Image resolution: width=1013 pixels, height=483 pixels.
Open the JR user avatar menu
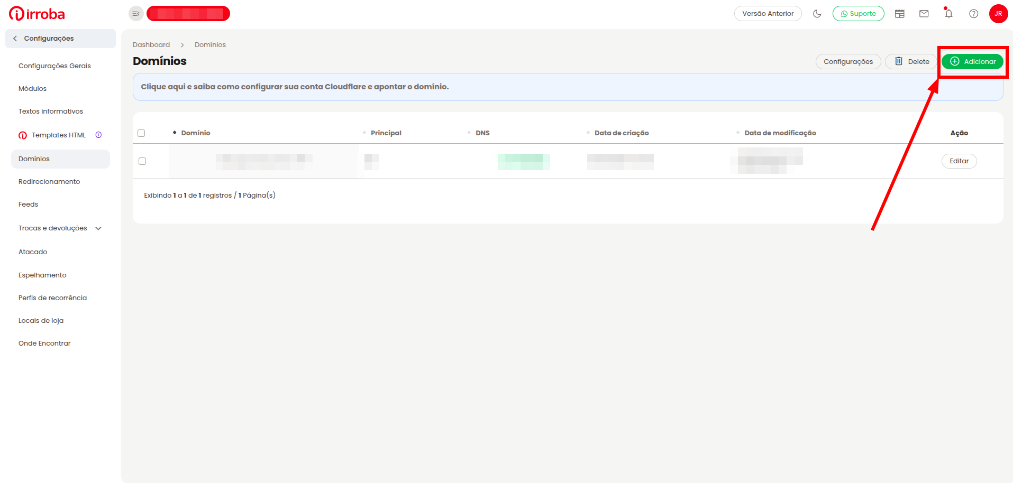pos(998,14)
